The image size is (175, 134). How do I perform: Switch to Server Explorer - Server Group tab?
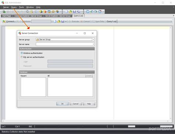pos(58,16)
